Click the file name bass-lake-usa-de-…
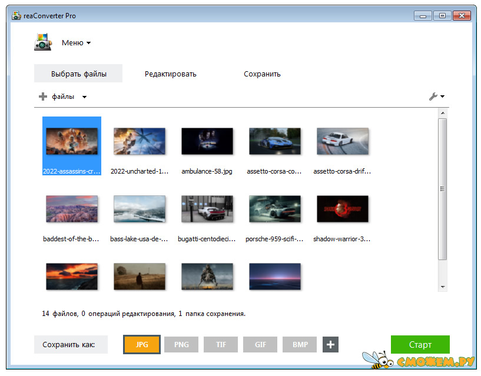Screen dimensions: 481x376 [140, 239]
